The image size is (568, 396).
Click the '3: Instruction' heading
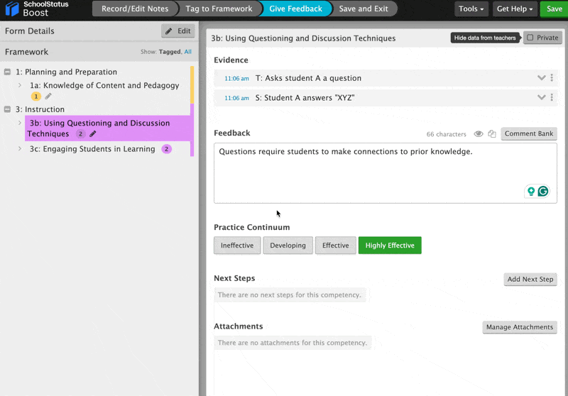pyautogui.click(x=40, y=109)
